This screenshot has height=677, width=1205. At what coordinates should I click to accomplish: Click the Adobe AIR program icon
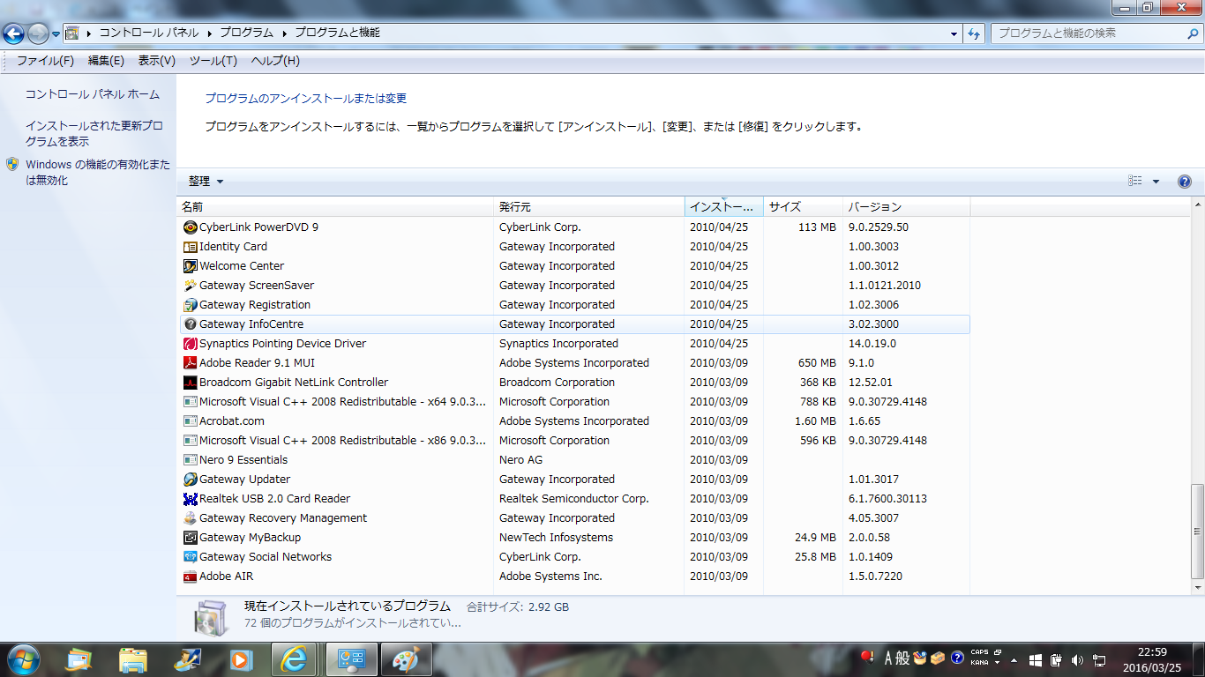(190, 577)
